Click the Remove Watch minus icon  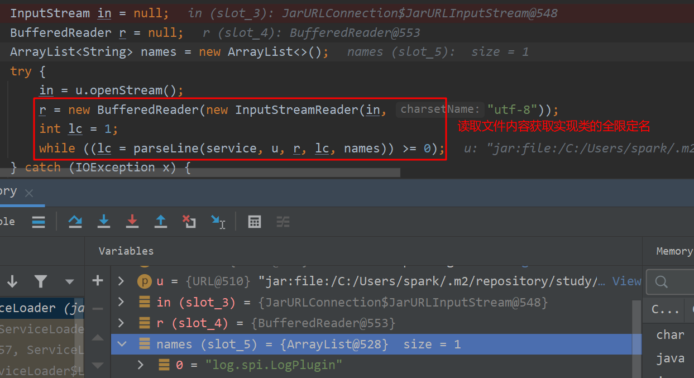(98, 308)
